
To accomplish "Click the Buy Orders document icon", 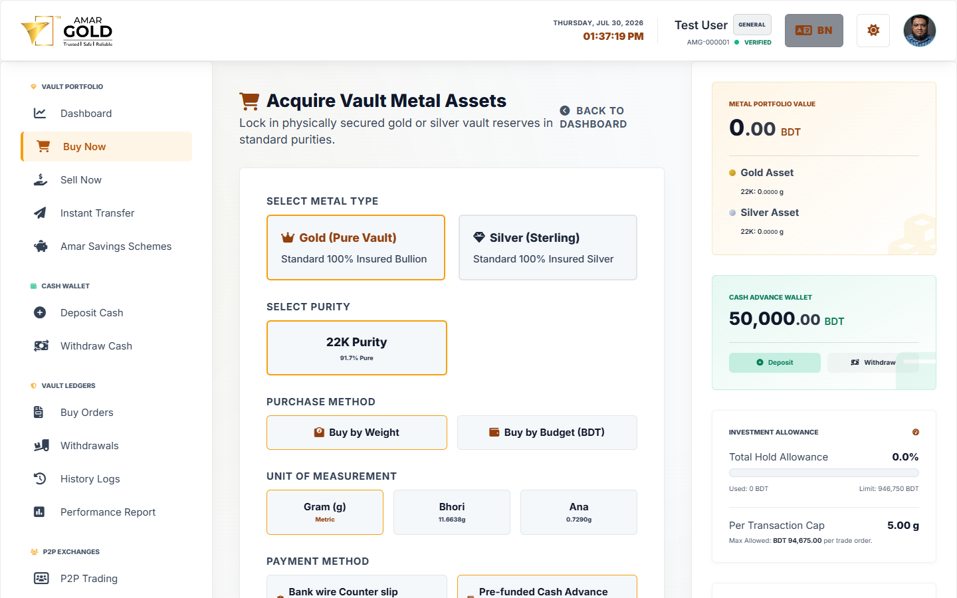I will (39, 412).
